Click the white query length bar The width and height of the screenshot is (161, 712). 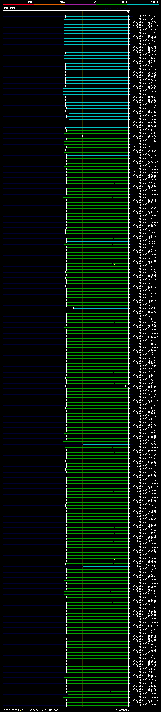[66, 11]
